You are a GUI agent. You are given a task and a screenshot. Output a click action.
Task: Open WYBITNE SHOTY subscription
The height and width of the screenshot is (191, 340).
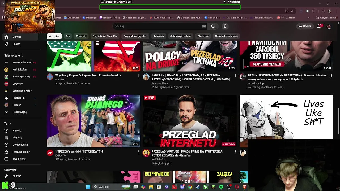point(20,91)
